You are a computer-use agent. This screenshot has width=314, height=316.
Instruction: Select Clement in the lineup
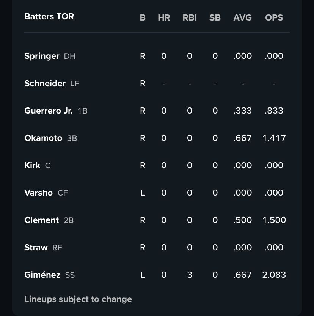(41, 220)
